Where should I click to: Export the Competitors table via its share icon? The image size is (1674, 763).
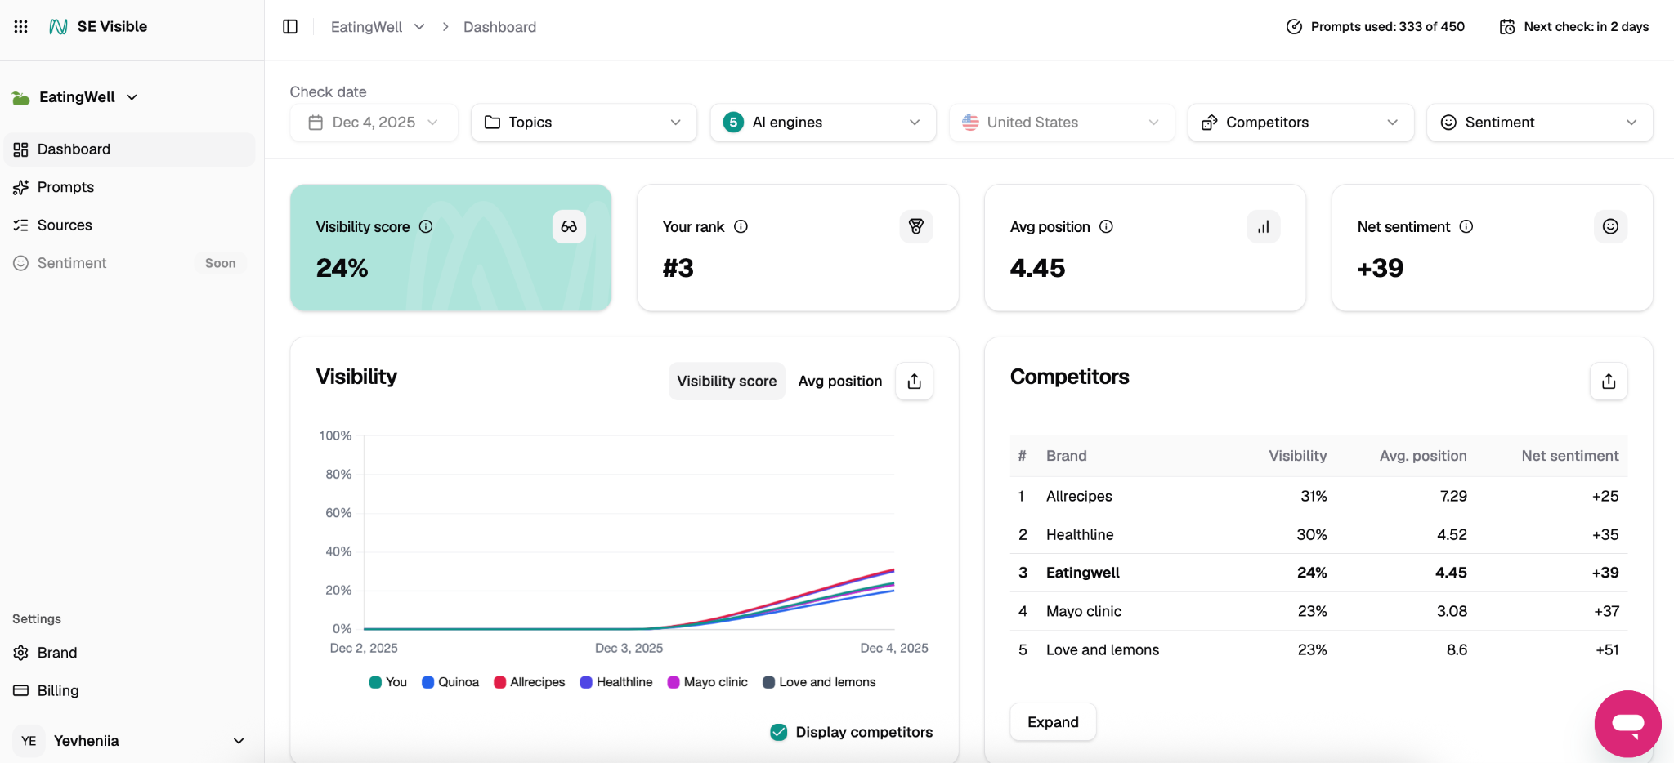point(1607,381)
